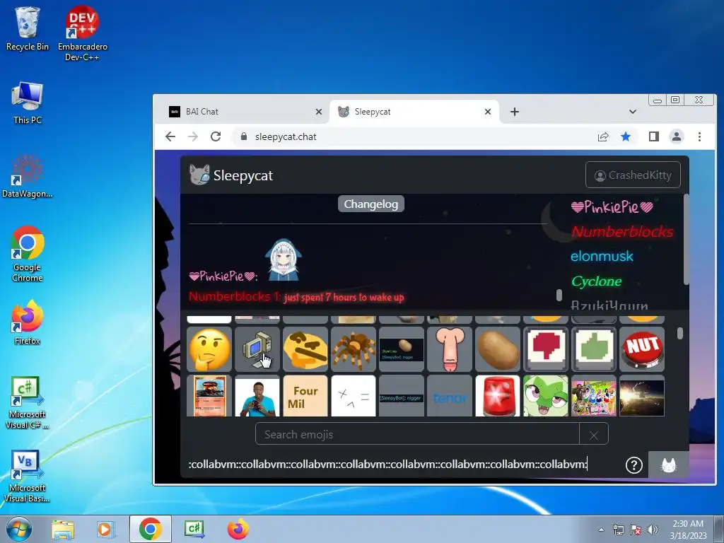The width and height of the screenshot is (724, 543).
Task: Click the cat send button
Action: point(668,465)
